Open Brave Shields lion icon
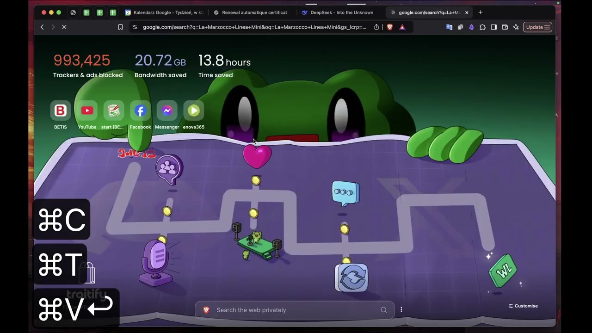 [390, 27]
